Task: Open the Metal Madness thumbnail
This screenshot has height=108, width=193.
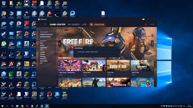Action: 118,82
